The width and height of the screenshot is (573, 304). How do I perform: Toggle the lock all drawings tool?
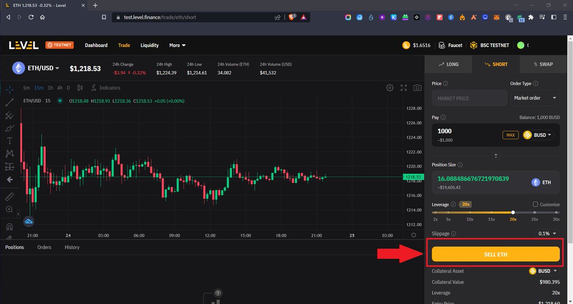(10, 237)
